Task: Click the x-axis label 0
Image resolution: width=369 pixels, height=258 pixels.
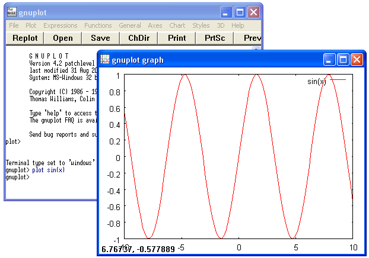Action: click(x=239, y=247)
